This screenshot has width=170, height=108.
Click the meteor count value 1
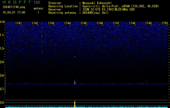click(x=38, y=12)
